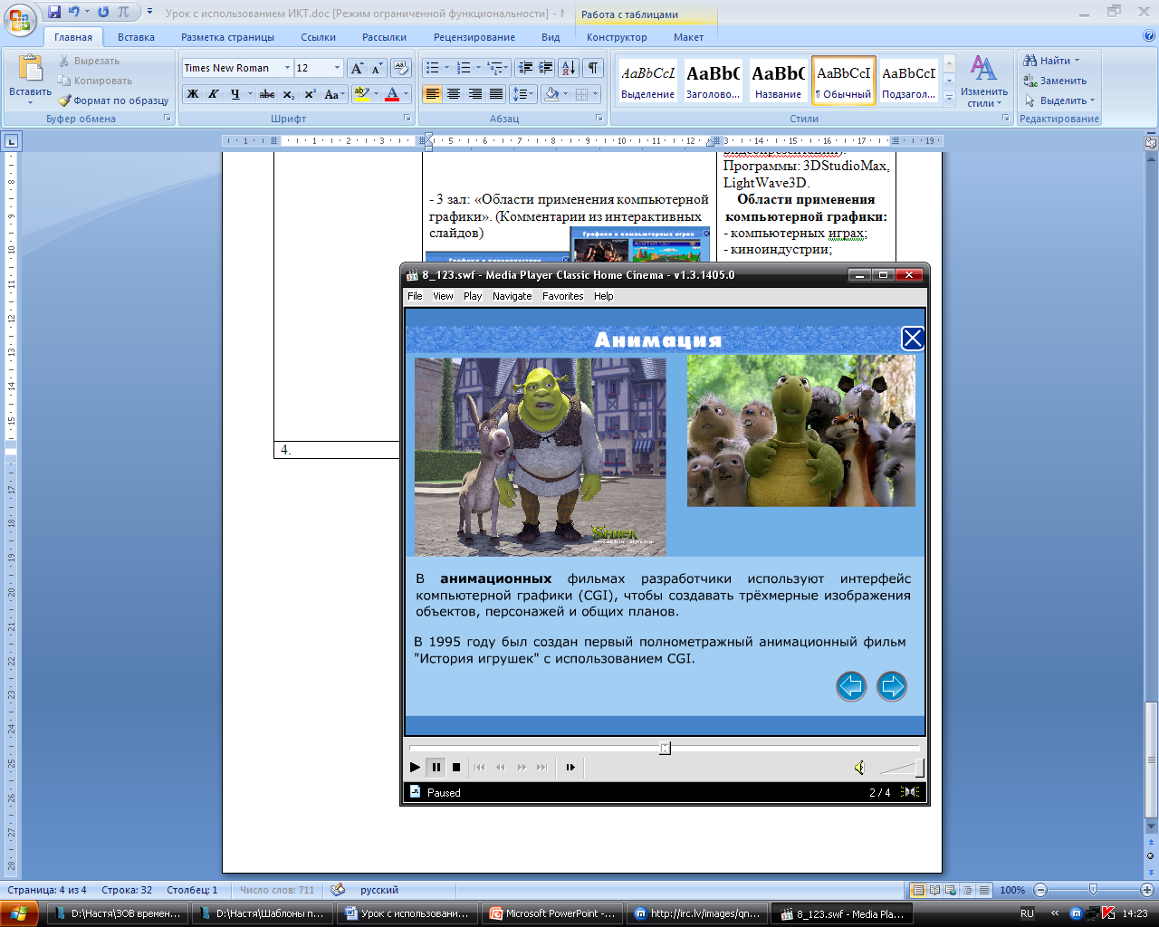Screen dimensions: 1159x927
Task: Open the font size 12 dropdown
Action: pyautogui.click(x=337, y=68)
